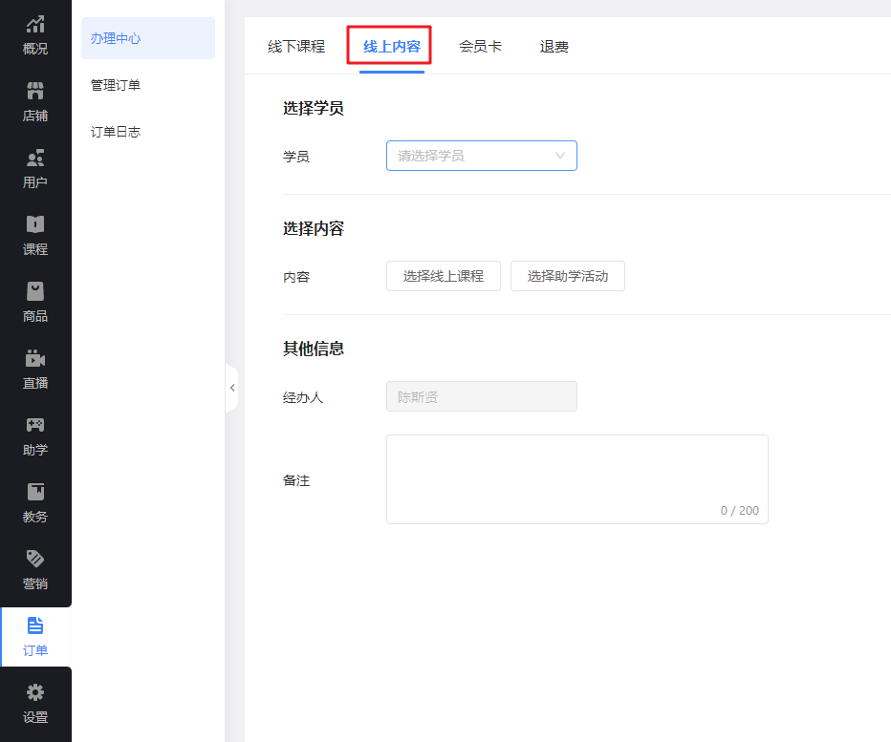Click the 内容 field label
Image resolution: width=891 pixels, height=742 pixels.
coord(296,277)
